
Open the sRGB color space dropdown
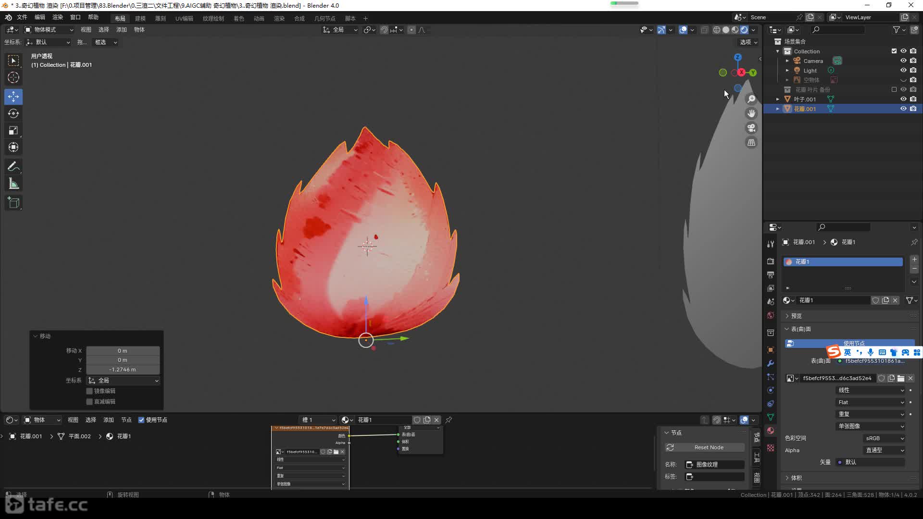click(885, 438)
